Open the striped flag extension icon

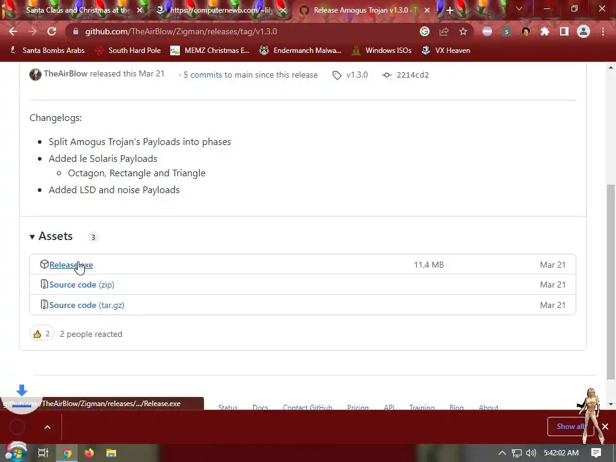pos(487,31)
